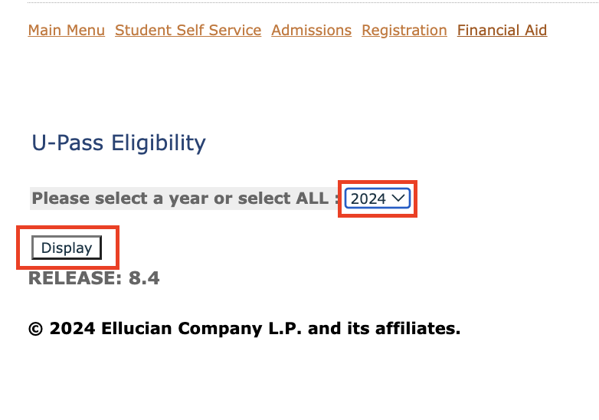Open the Admissions tab link
Viewport: 599px width, 420px height.
(x=311, y=31)
